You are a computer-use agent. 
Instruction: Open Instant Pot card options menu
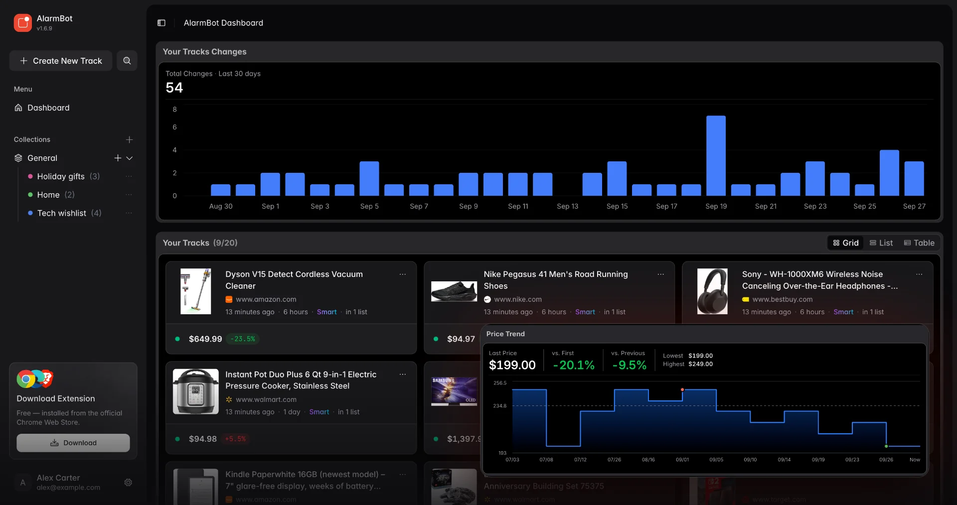pyautogui.click(x=403, y=375)
